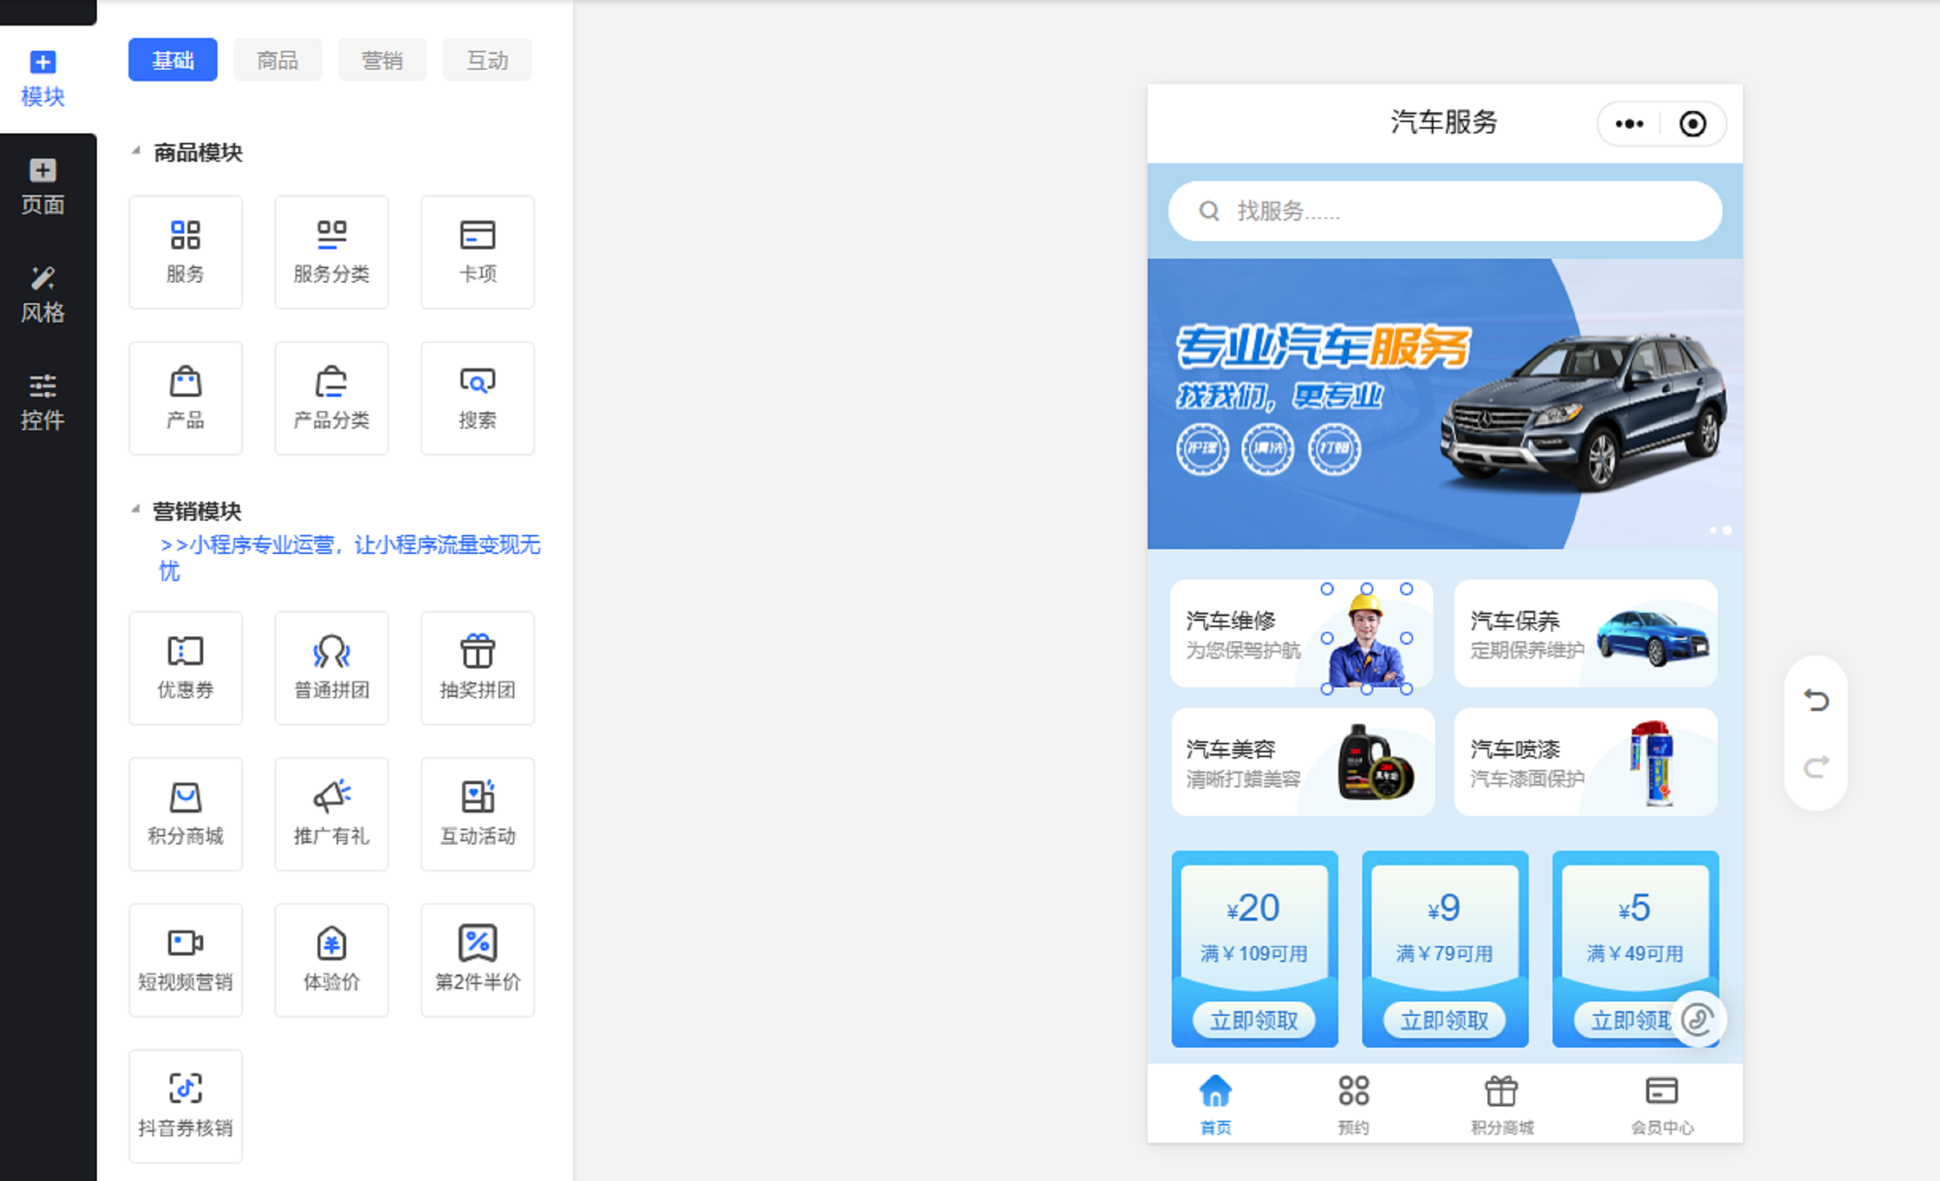Click the 找服务 search field
This screenshot has width=1940, height=1181.
pyautogui.click(x=1444, y=211)
